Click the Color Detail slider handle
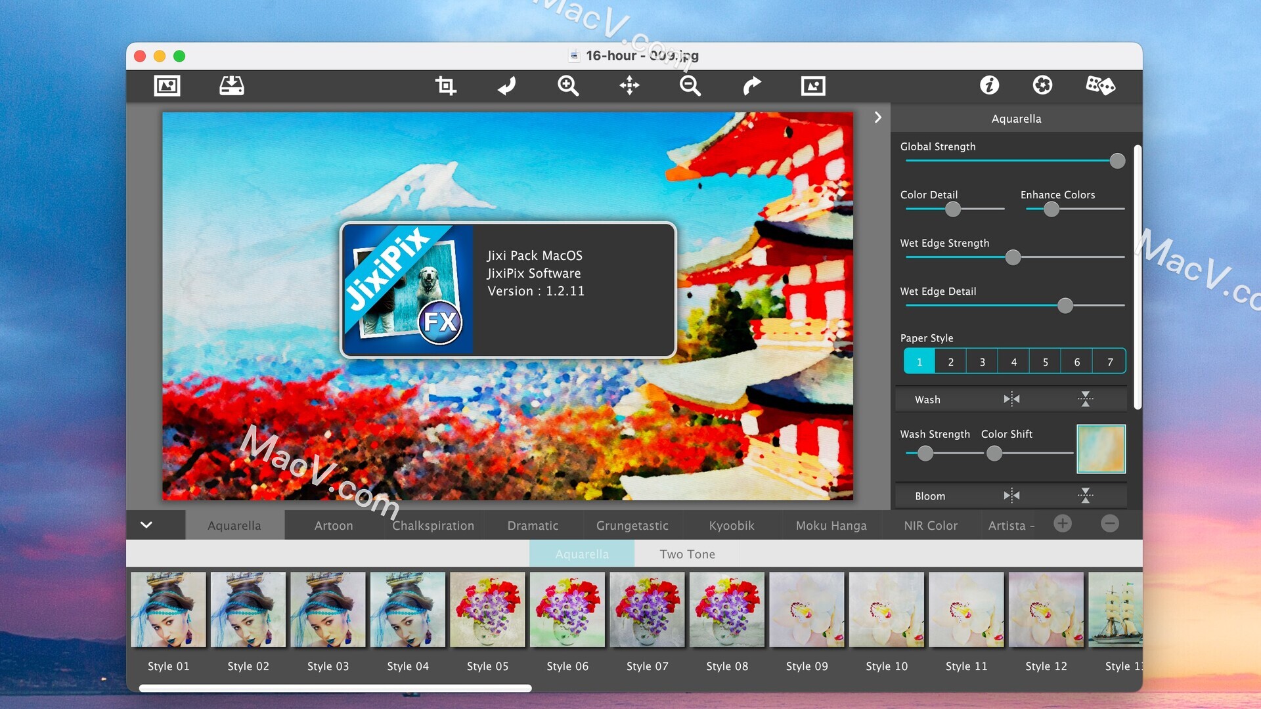Image resolution: width=1261 pixels, height=709 pixels. click(953, 209)
